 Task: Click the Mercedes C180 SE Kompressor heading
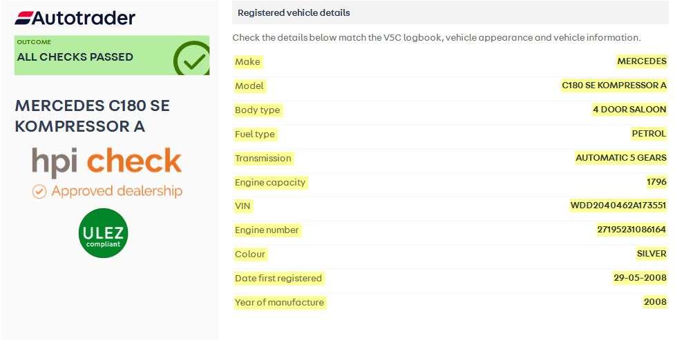click(x=92, y=116)
